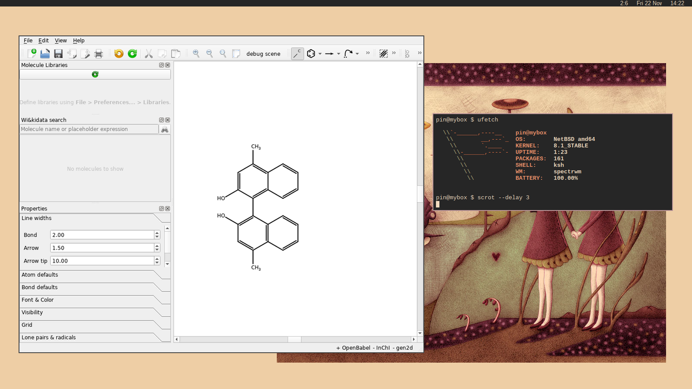
Task: Click the Arrow tip width field
Action: click(x=102, y=261)
